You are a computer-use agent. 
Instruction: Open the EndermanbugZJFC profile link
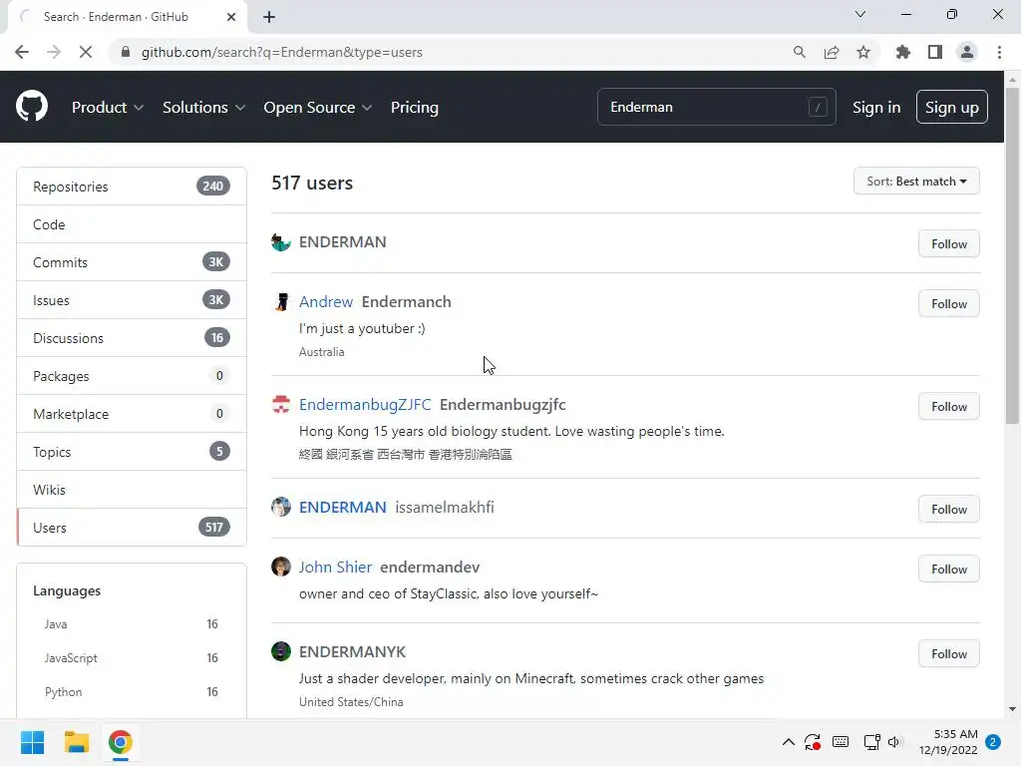pyautogui.click(x=365, y=405)
